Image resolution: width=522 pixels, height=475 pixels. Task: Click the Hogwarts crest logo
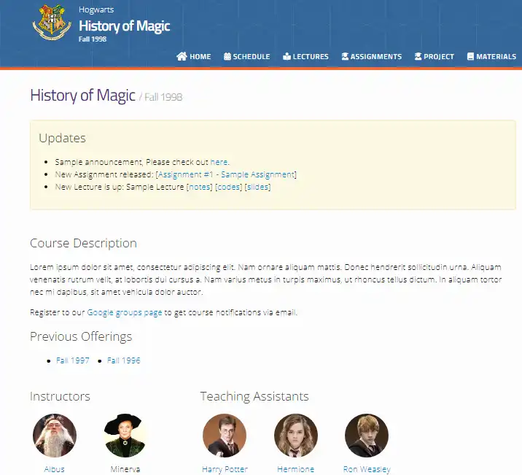click(52, 22)
